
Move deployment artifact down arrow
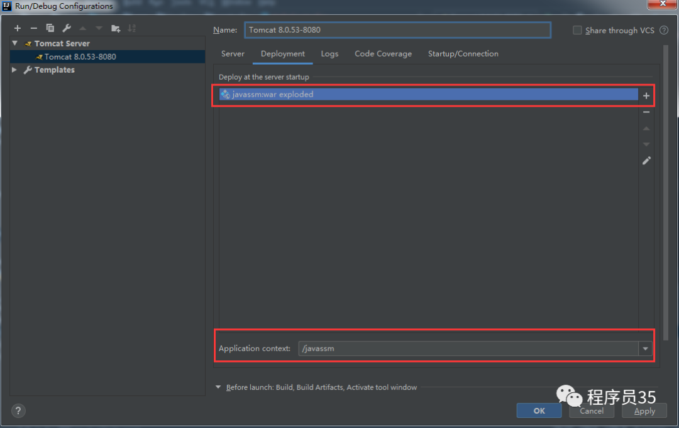coord(646,144)
